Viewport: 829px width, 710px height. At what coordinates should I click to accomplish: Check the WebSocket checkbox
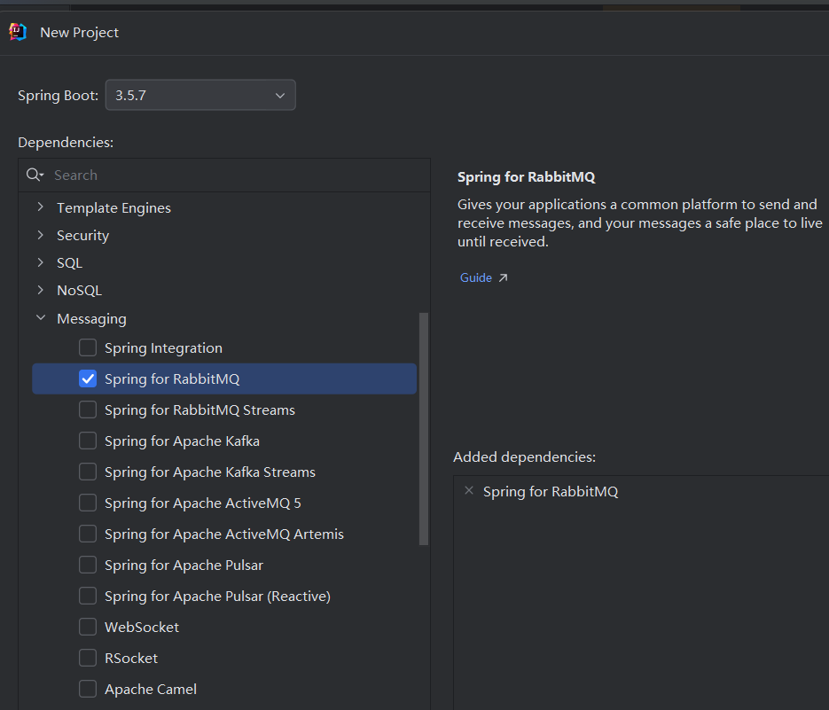pyautogui.click(x=88, y=627)
